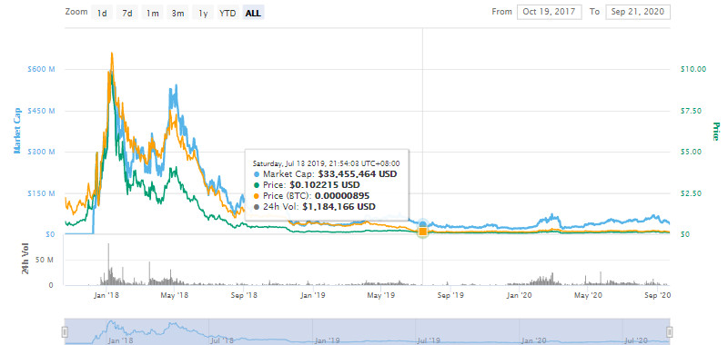Click the Sep '19 x-axis label

(450, 294)
